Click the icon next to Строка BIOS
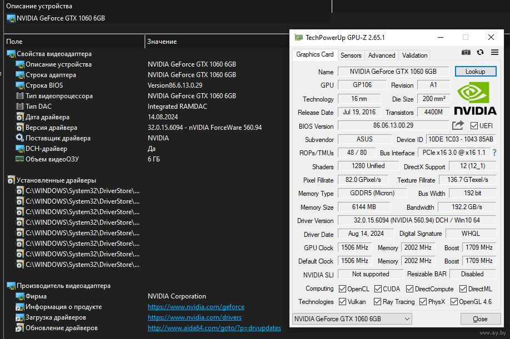 20,86
